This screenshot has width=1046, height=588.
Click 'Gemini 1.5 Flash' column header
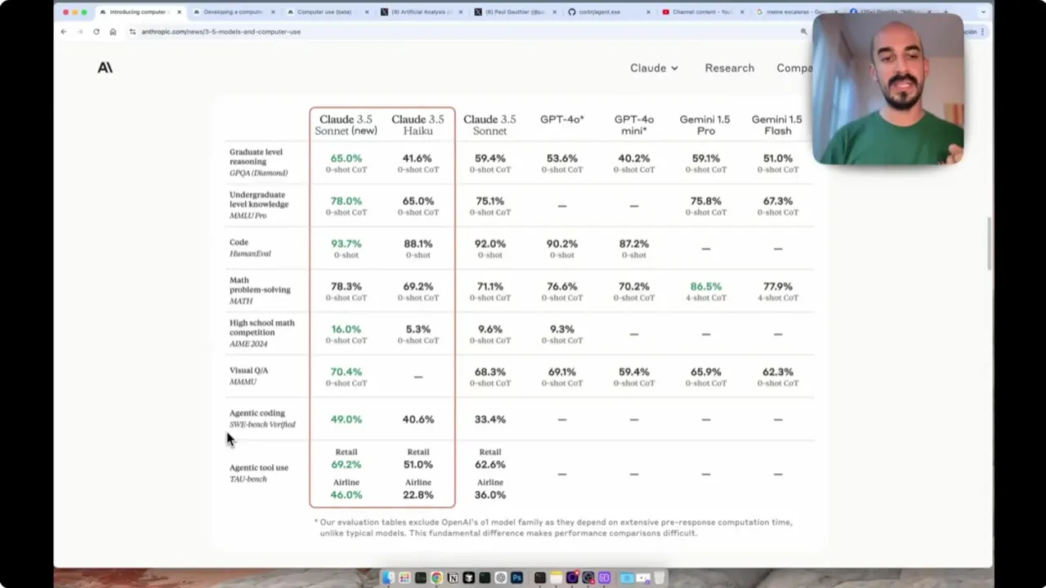point(777,125)
